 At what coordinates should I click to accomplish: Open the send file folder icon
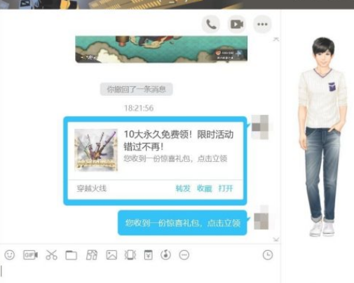tap(72, 255)
